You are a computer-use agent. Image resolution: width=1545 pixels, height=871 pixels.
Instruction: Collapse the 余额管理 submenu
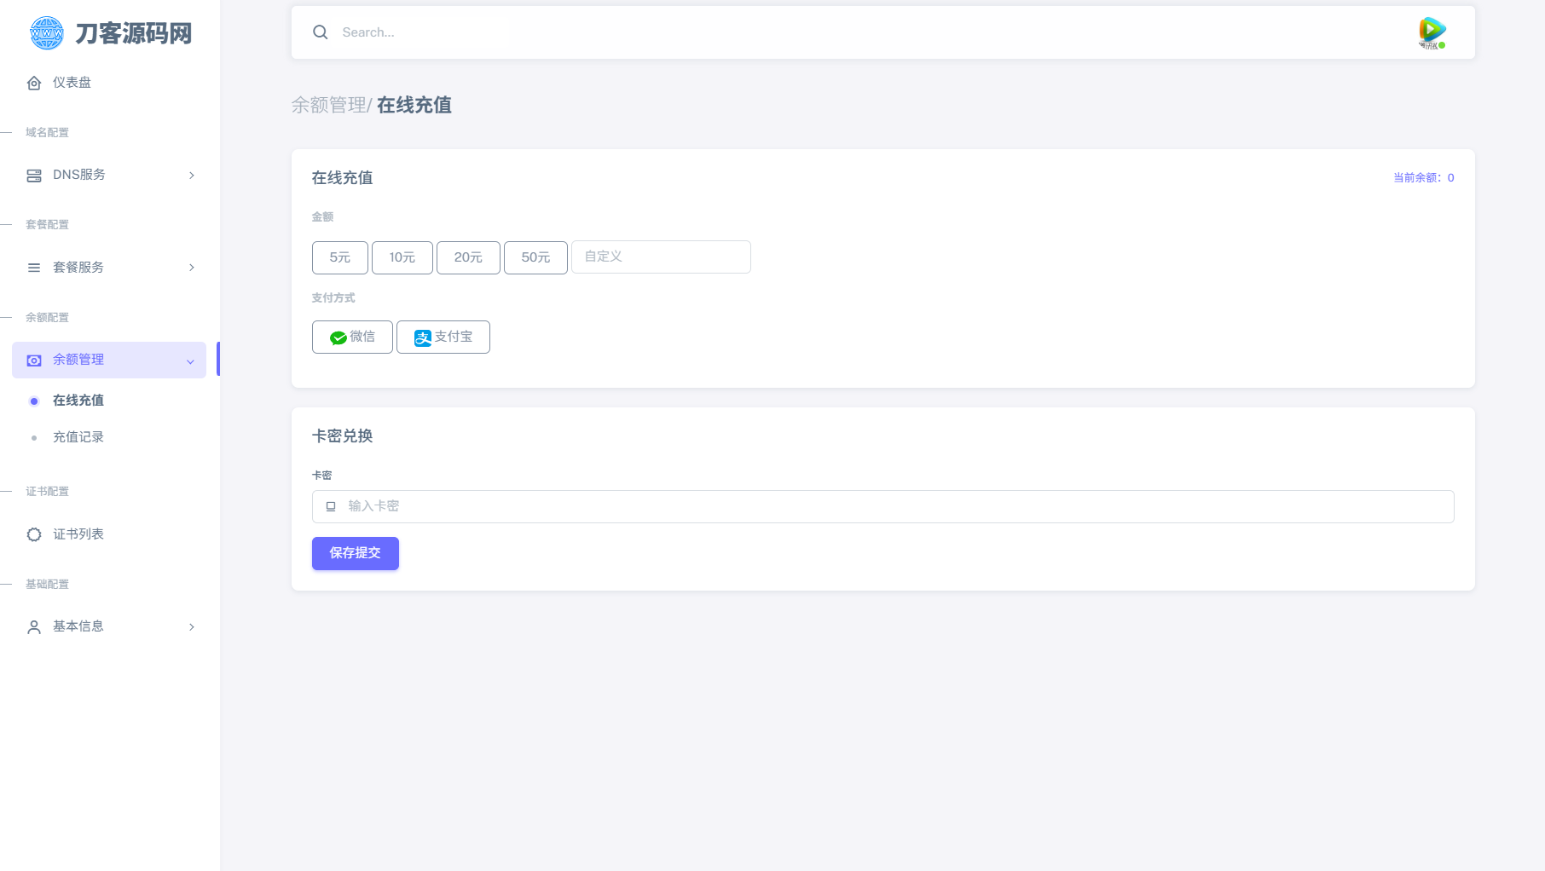click(x=189, y=361)
